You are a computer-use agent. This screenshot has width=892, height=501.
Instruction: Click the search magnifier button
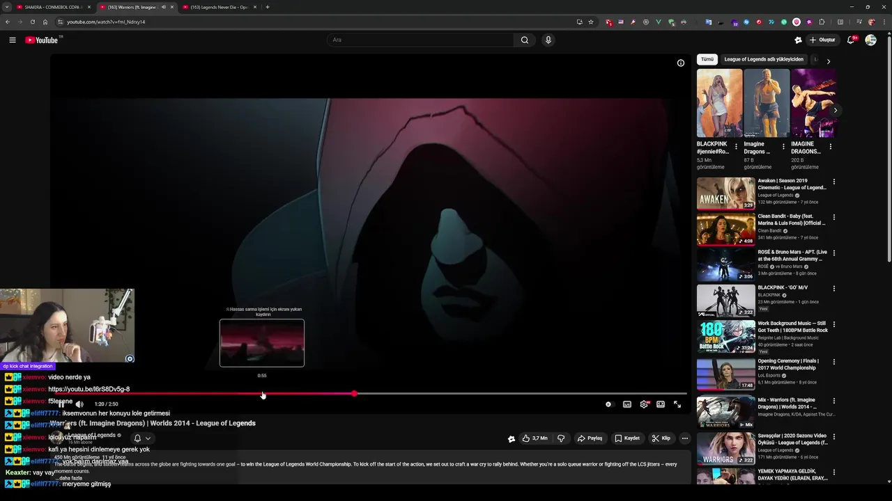[x=525, y=40]
